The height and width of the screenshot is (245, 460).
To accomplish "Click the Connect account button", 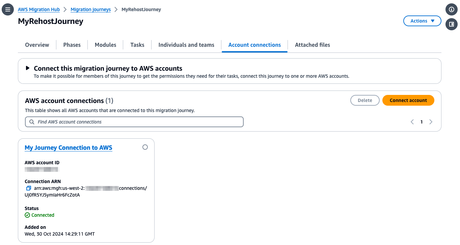I will (x=408, y=100).
